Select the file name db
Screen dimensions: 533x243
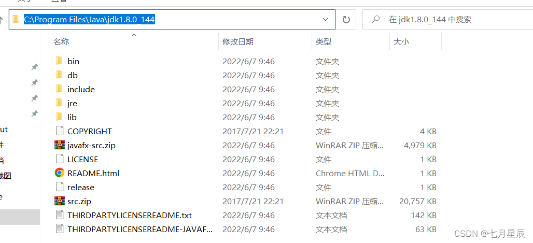point(73,76)
